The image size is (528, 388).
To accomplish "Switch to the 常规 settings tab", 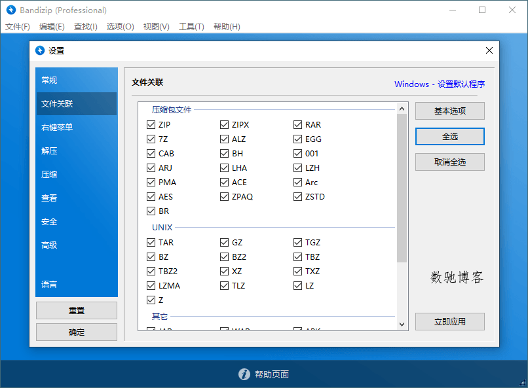I will pyautogui.click(x=77, y=80).
